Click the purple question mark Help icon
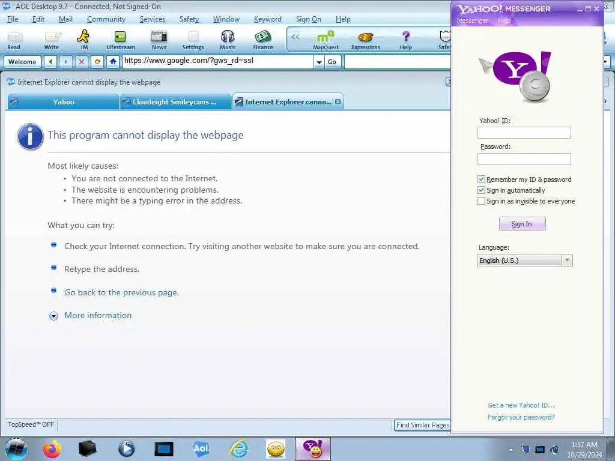 click(405, 40)
